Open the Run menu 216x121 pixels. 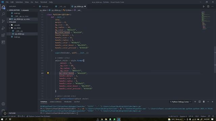click(x=37, y=2)
